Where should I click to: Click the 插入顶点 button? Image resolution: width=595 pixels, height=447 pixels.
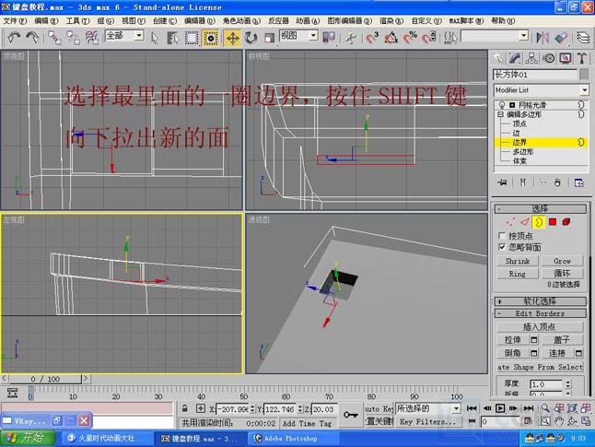coord(540,326)
